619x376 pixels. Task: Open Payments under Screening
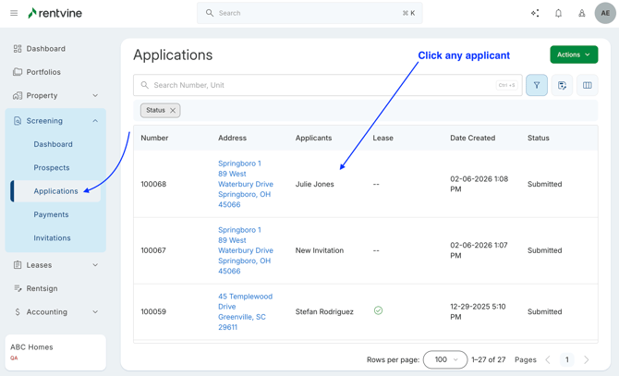pyautogui.click(x=51, y=214)
